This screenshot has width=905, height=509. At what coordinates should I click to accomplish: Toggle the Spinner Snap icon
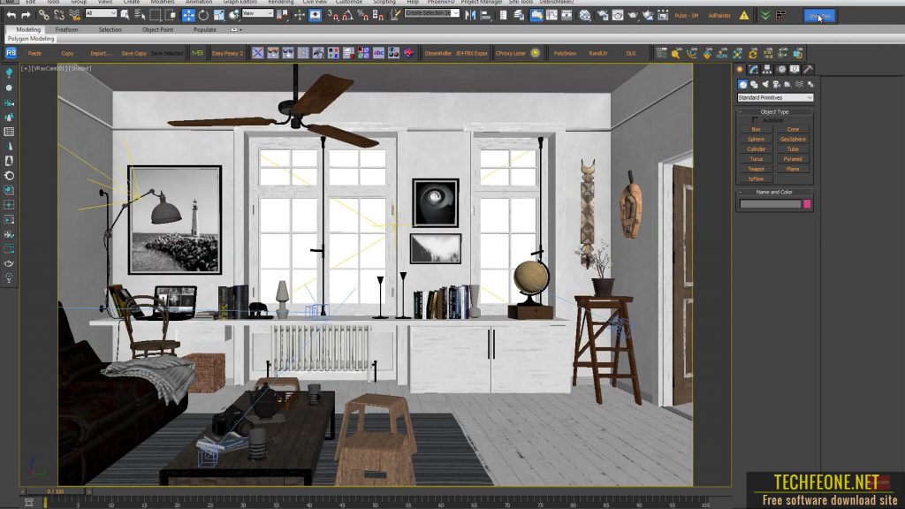pos(378,16)
